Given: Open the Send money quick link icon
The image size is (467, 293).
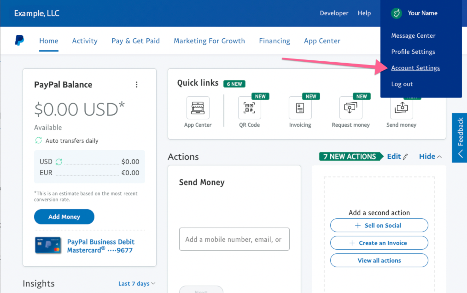Looking at the screenshot, I should 401,108.
